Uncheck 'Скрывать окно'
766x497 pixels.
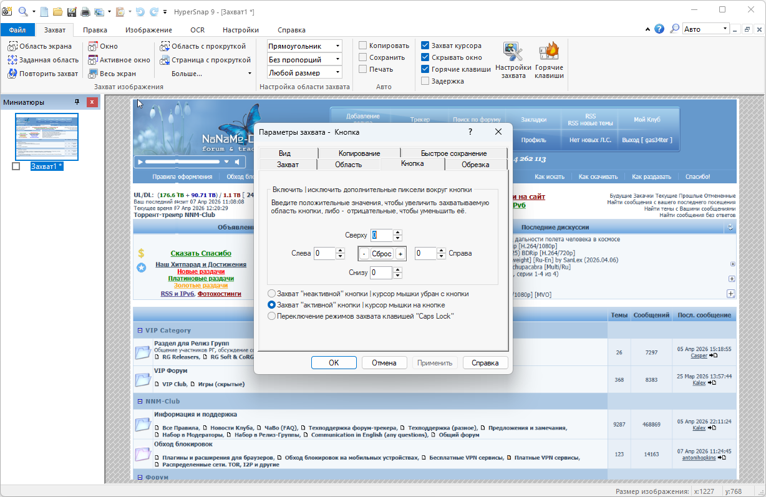click(425, 57)
